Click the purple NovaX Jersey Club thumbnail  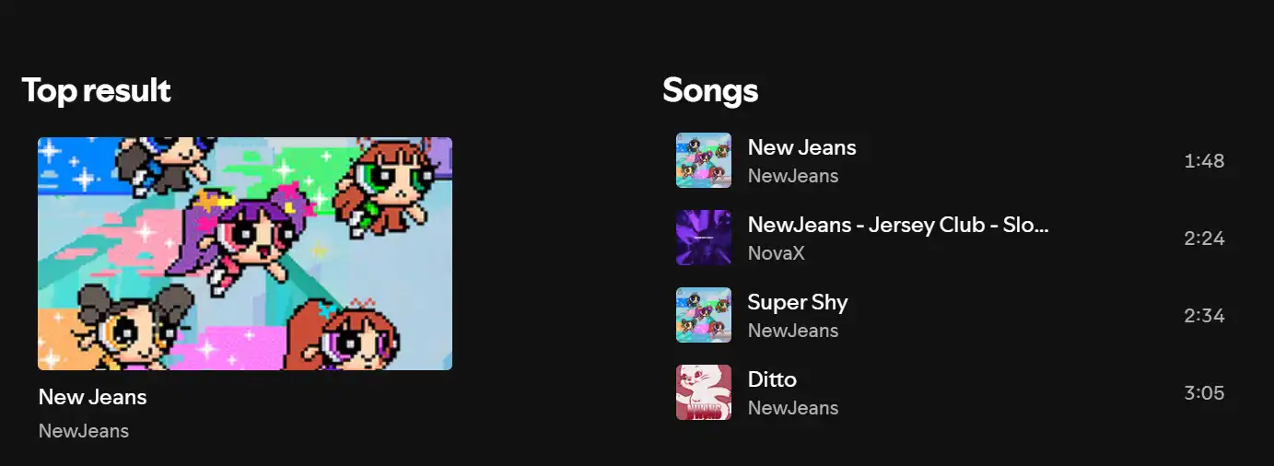(x=704, y=238)
